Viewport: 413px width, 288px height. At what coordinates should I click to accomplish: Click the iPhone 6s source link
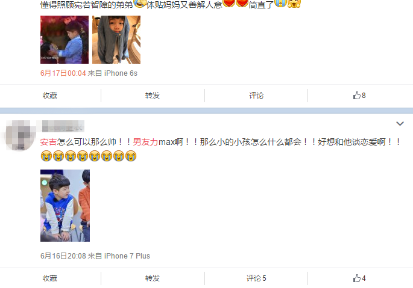coord(121,73)
